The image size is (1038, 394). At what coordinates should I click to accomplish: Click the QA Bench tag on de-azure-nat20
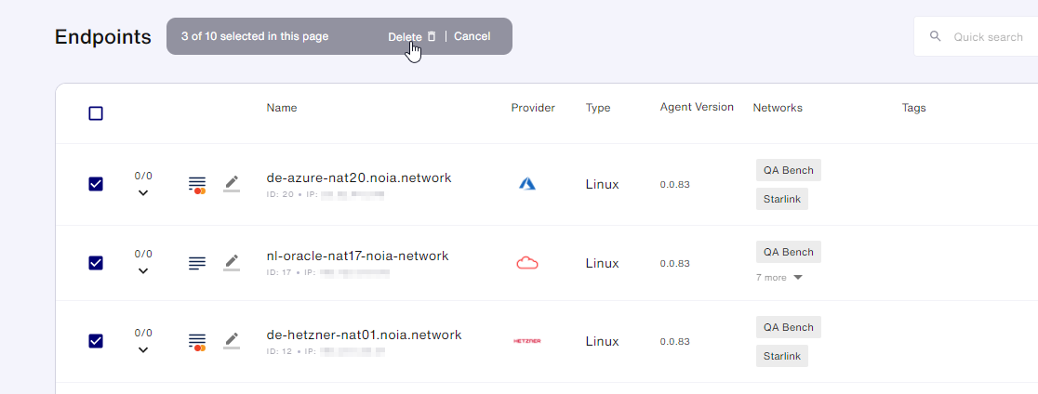[789, 170]
